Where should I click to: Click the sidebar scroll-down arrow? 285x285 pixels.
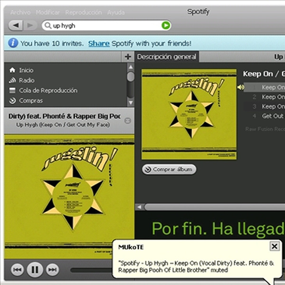(131, 103)
